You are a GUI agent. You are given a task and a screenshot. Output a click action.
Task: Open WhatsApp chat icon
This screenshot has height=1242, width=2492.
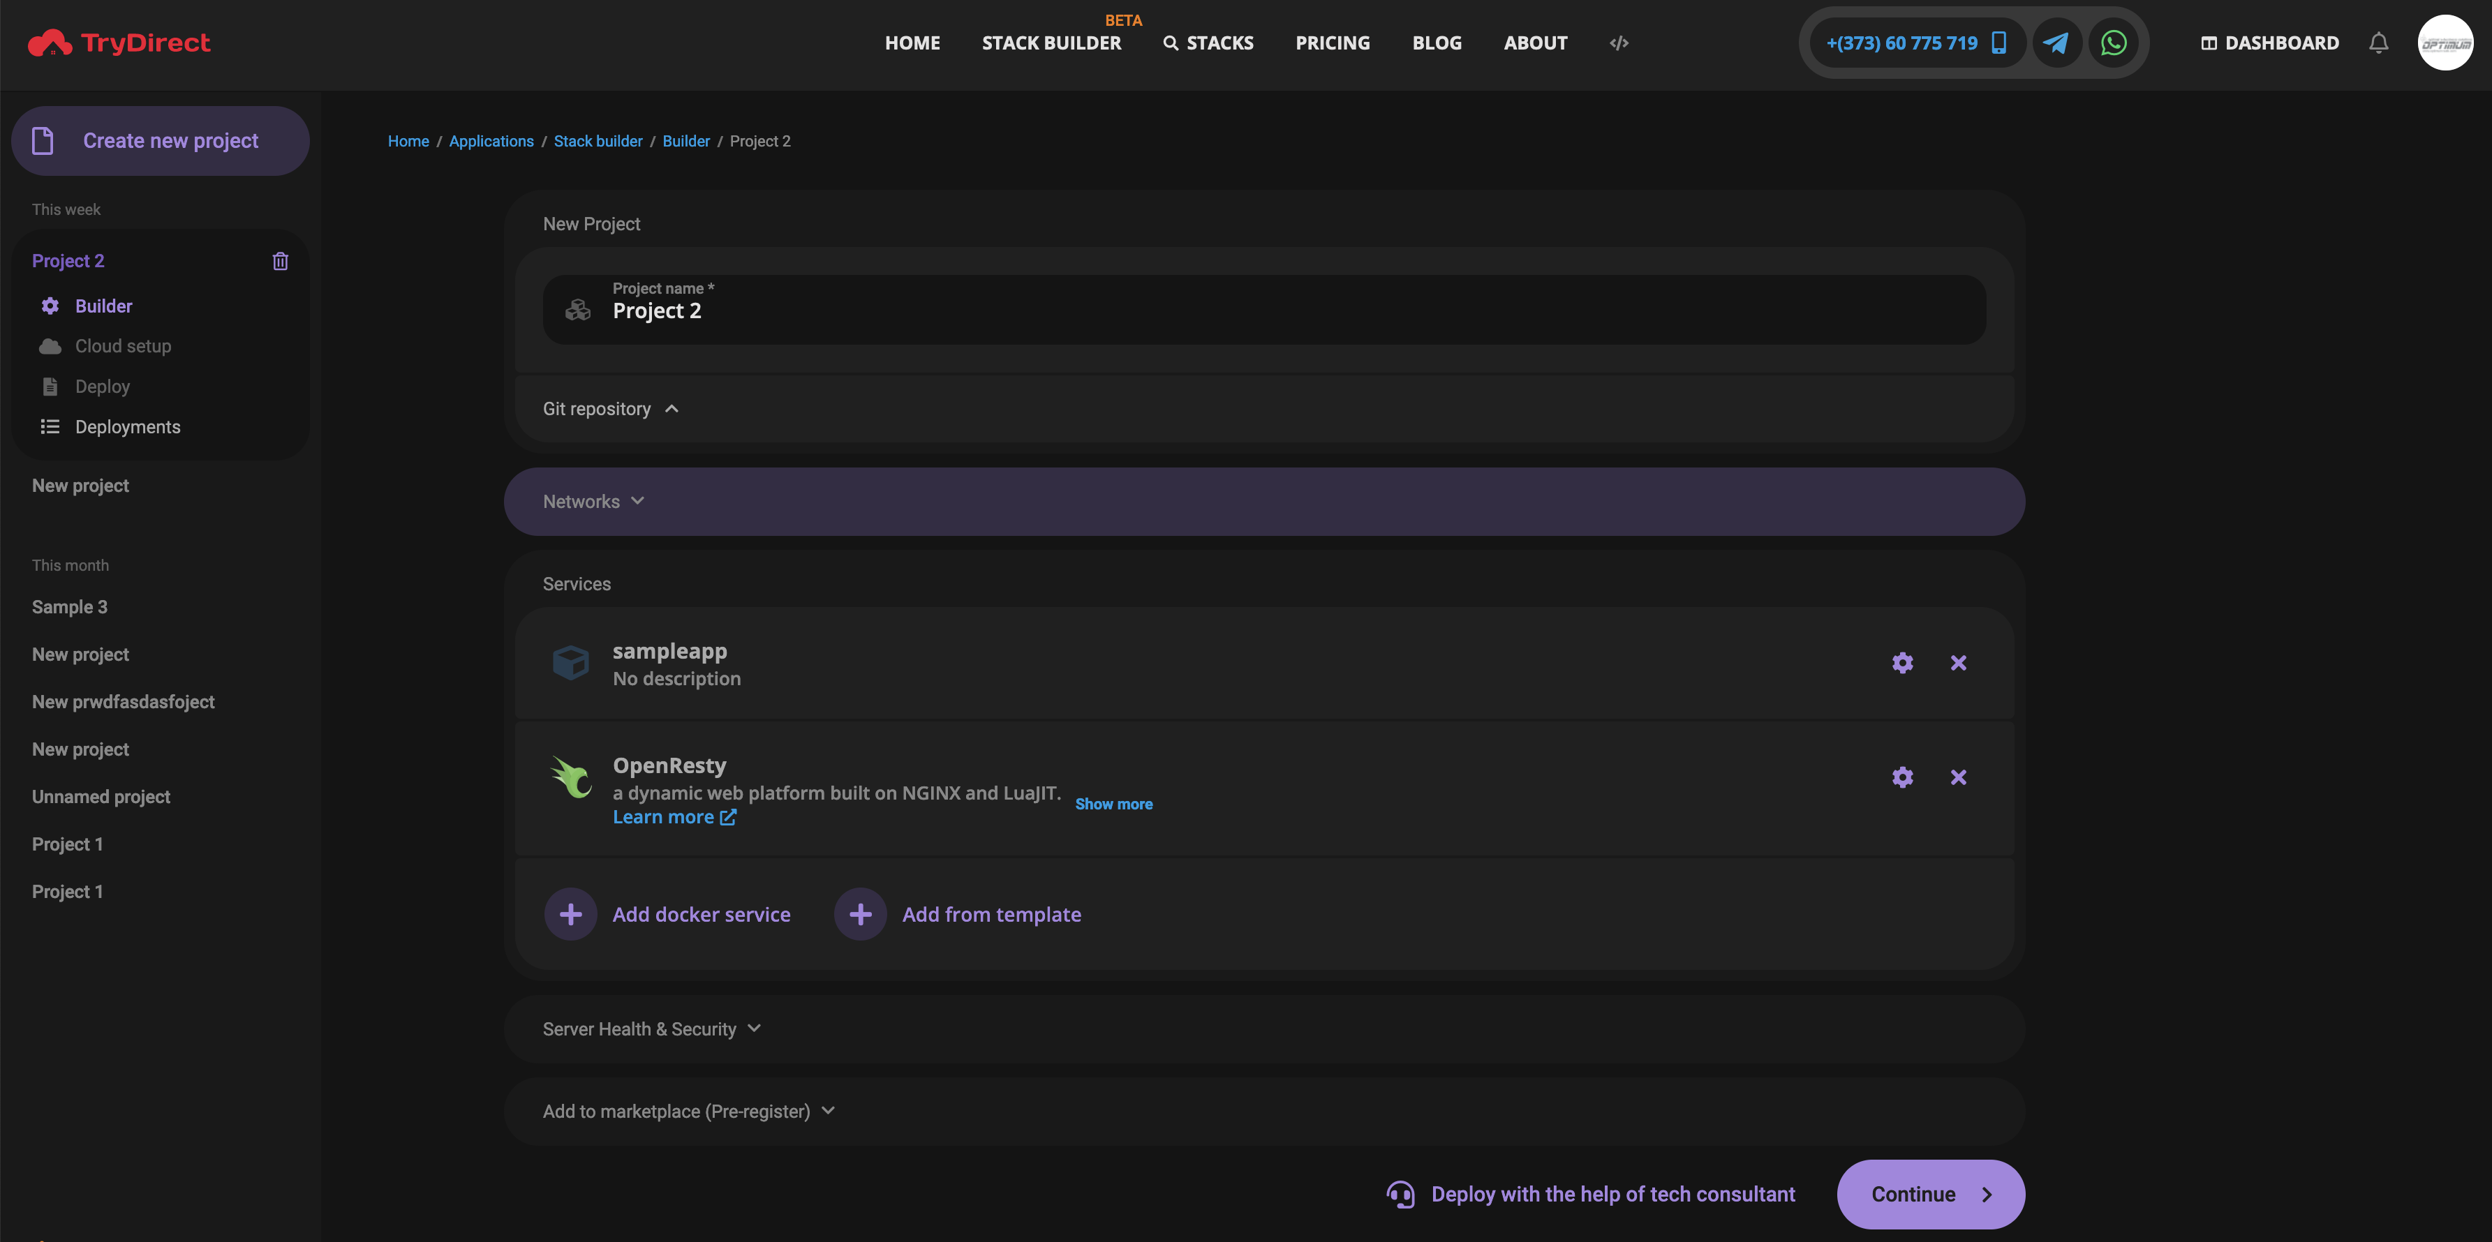[2113, 43]
